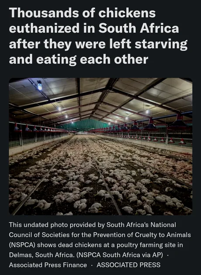The height and width of the screenshot is (275, 201).
Task: Click the caption line mentioning 'Prevention of Cruelty'
Action: coord(100,235)
